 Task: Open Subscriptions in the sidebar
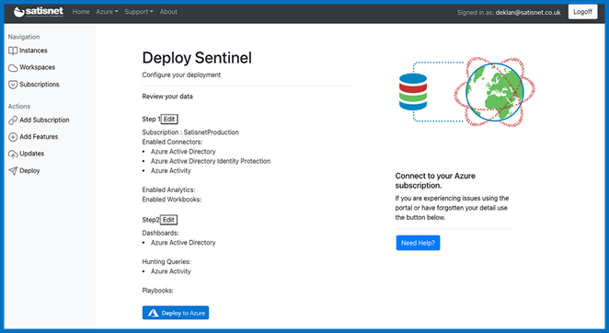(40, 85)
